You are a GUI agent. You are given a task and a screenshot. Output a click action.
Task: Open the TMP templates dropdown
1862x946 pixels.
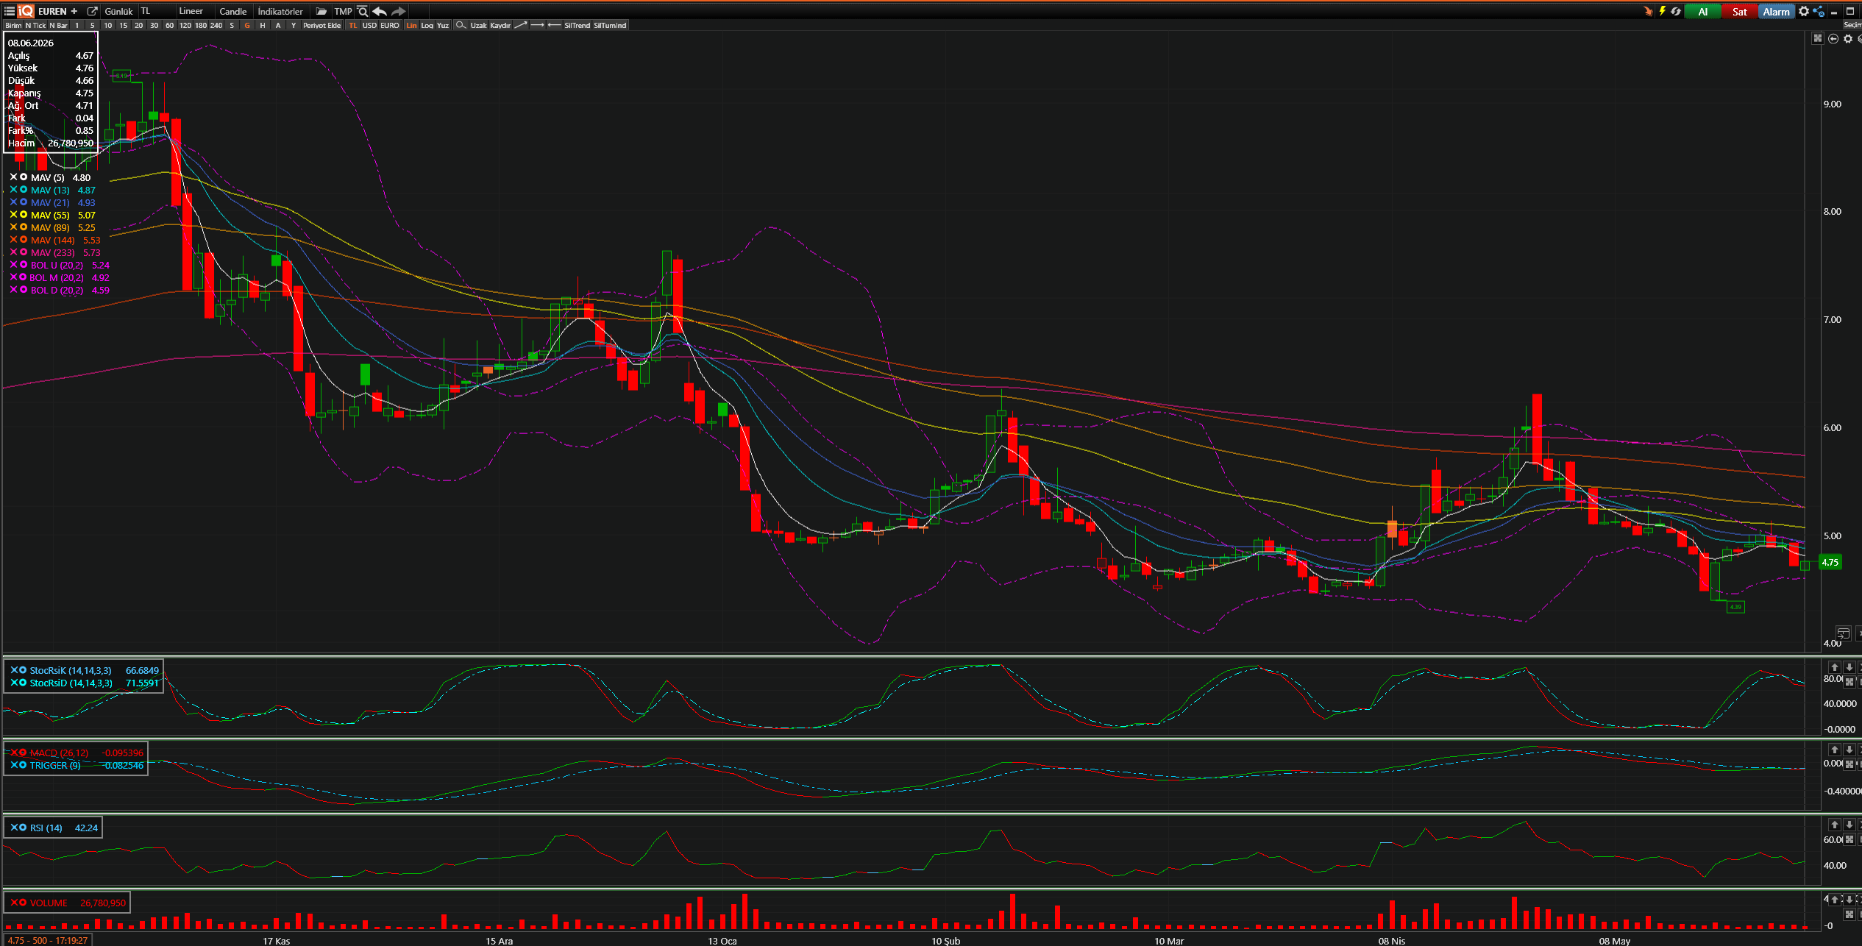pyautogui.click(x=343, y=11)
